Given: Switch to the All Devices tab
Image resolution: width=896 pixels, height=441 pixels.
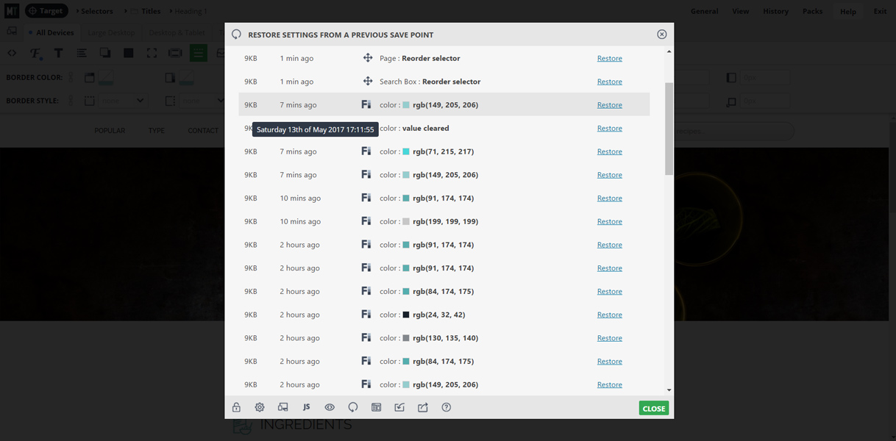Looking at the screenshot, I should (51, 32).
